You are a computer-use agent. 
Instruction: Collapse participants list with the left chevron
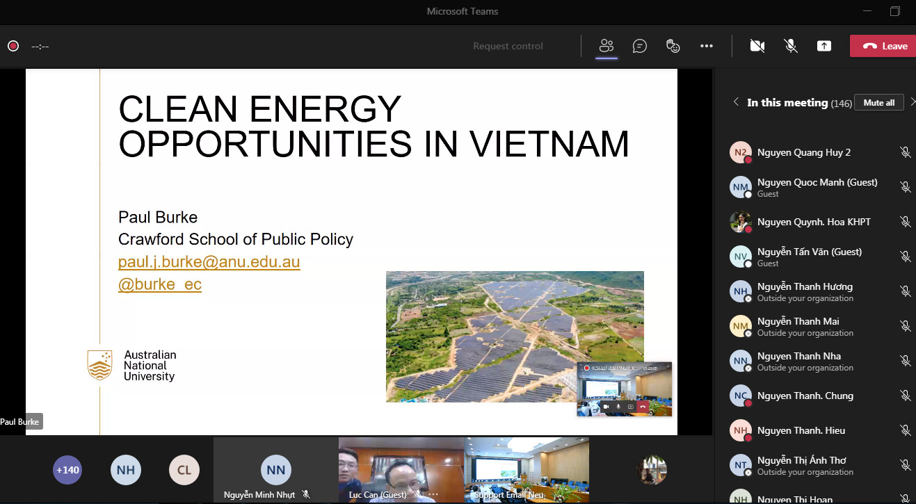pyautogui.click(x=736, y=102)
